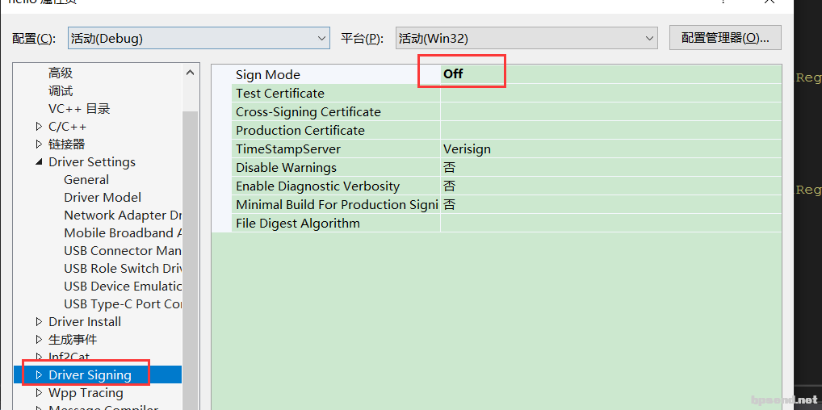Select the Driver Model tree item

[x=103, y=197]
